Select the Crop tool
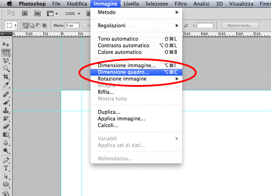This screenshot has height=196, width=271. [6, 77]
